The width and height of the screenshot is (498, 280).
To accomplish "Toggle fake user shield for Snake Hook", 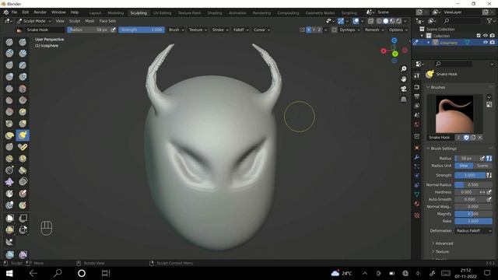I will 467,138.
